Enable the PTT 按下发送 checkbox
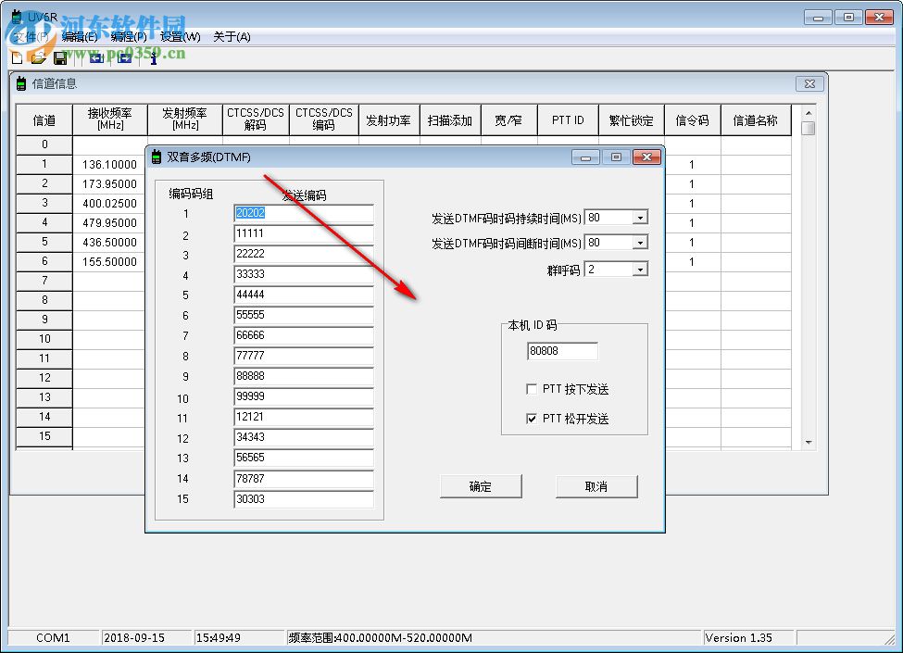 (532, 389)
